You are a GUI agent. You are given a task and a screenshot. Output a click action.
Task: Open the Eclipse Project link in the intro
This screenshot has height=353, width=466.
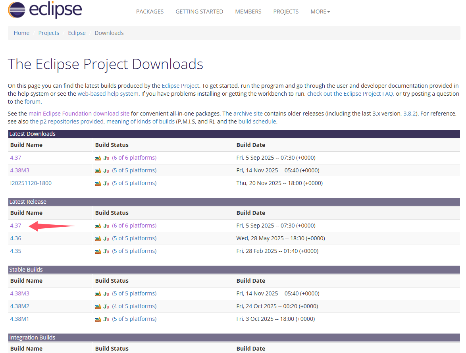(180, 86)
